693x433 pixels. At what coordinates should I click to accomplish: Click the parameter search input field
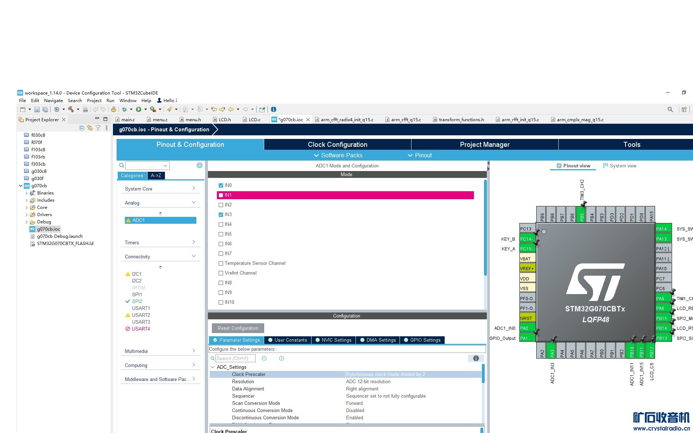click(235, 358)
